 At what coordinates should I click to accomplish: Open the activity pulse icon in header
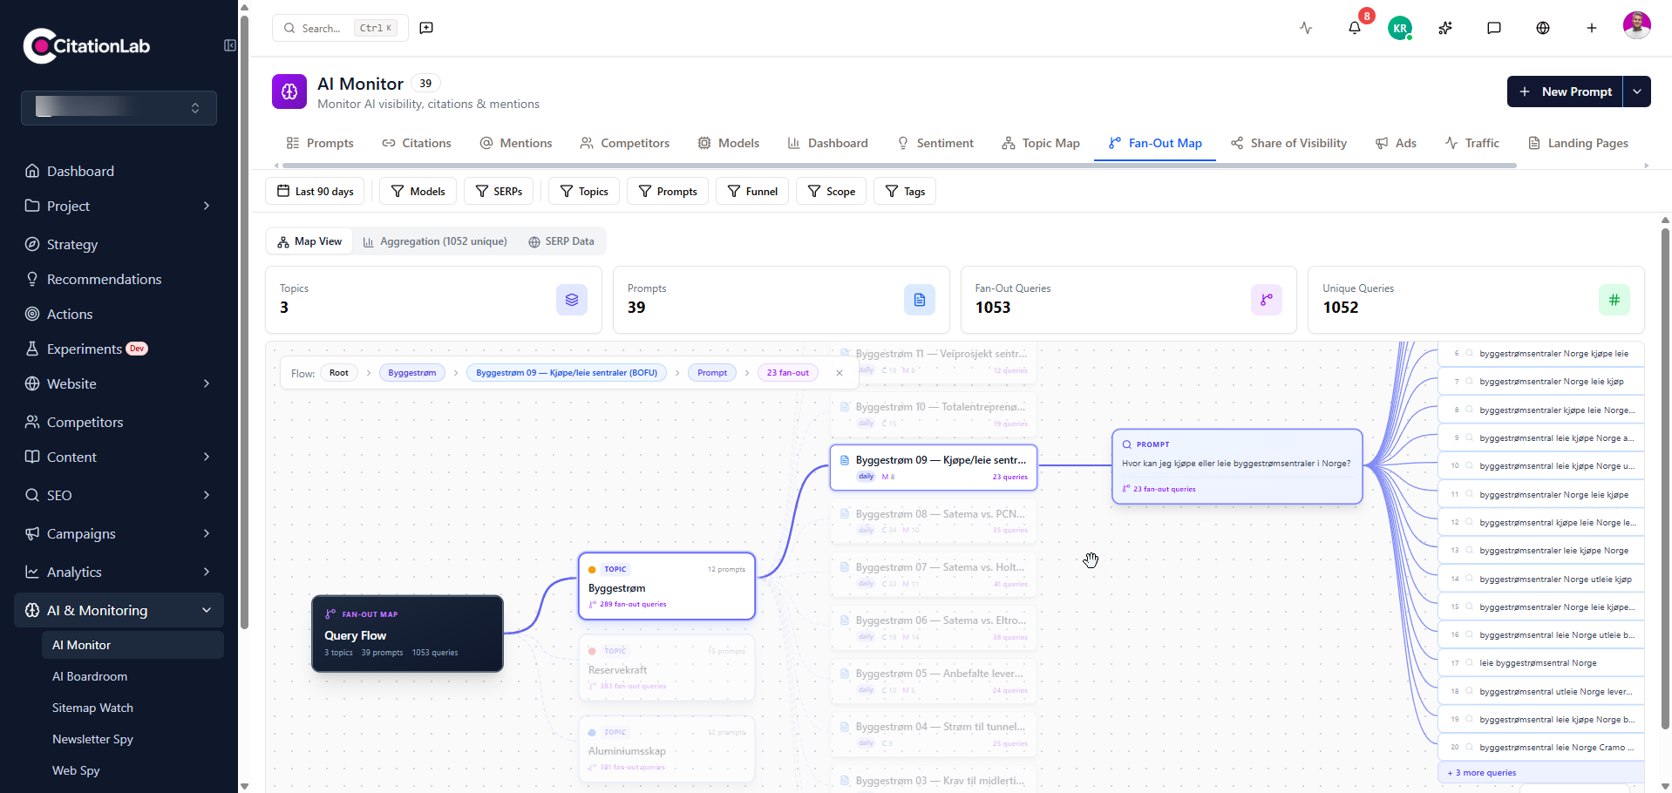point(1306,28)
